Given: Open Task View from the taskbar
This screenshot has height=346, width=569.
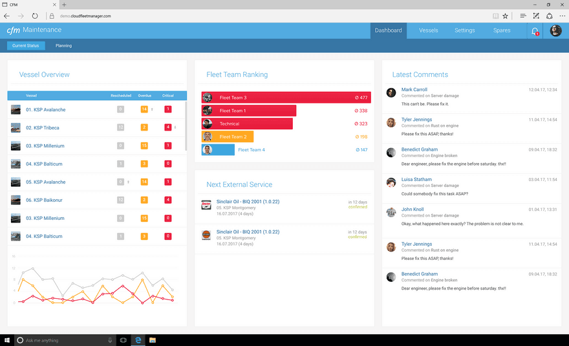Looking at the screenshot, I should [123, 340].
